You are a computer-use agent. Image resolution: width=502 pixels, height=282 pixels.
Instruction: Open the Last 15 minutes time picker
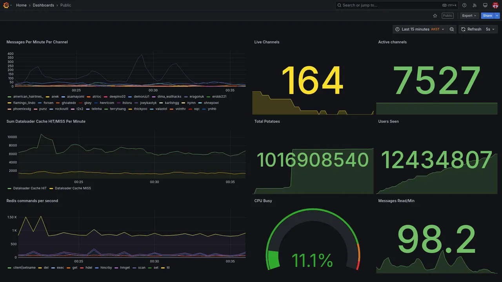tap(420, 29)
